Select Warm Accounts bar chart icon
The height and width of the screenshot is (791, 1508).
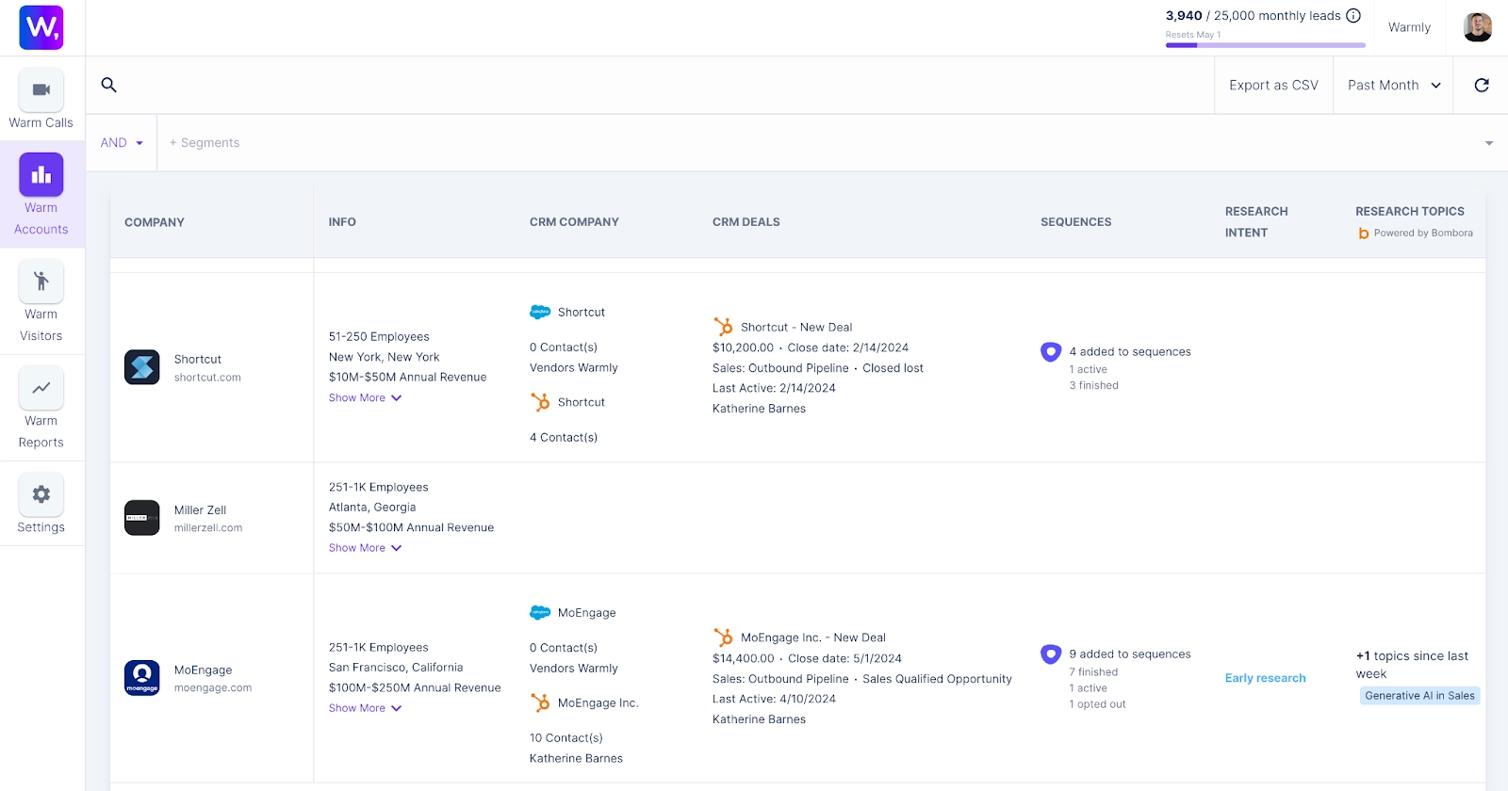click(41, 174)
